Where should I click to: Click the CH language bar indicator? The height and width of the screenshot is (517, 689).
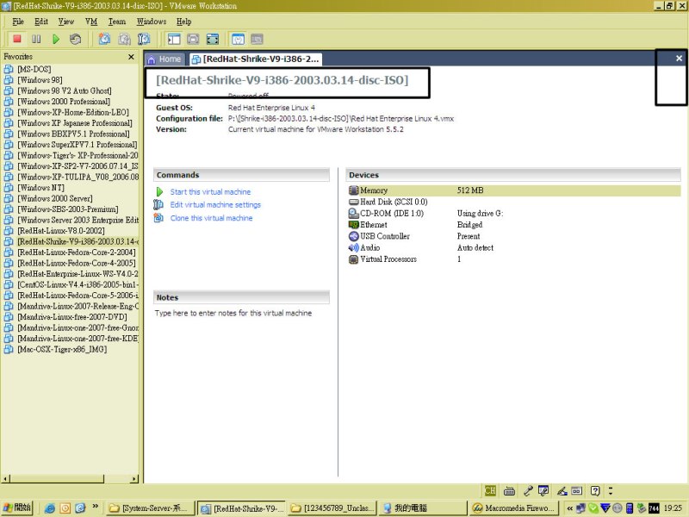tap(490, 490)
